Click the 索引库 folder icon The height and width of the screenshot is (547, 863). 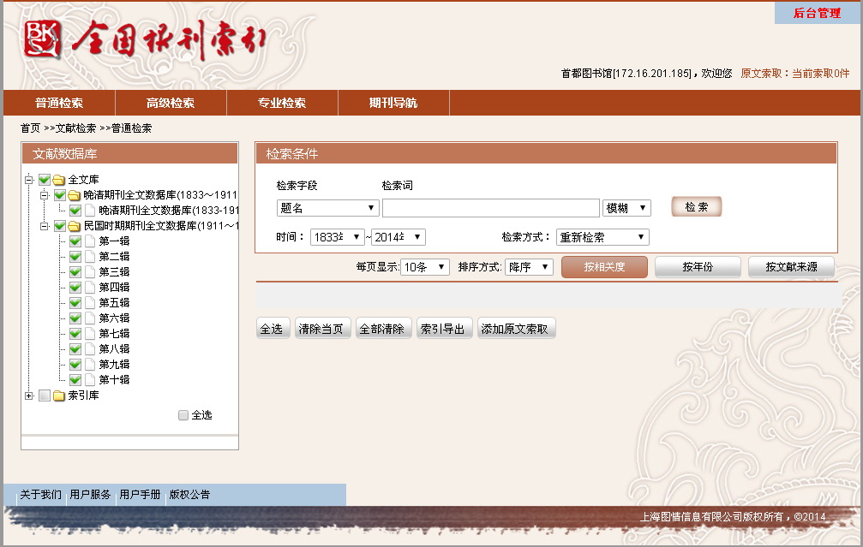coord(59,395)
